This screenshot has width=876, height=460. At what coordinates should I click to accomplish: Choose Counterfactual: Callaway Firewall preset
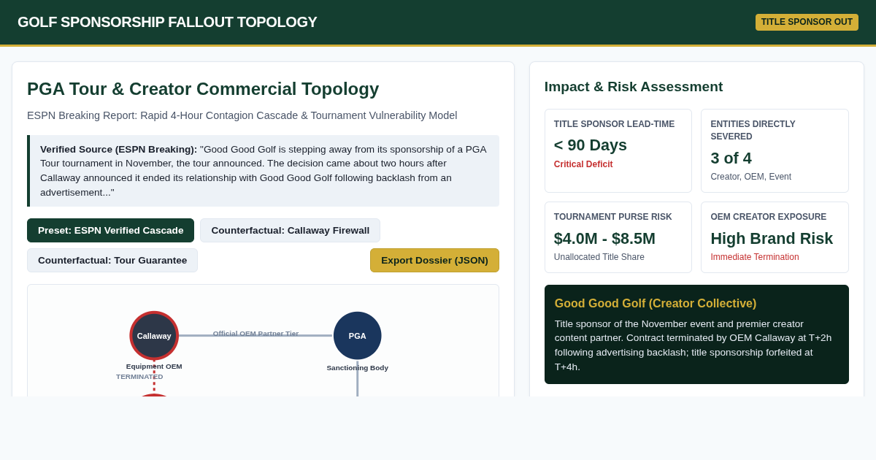click(x=290, y=230)
